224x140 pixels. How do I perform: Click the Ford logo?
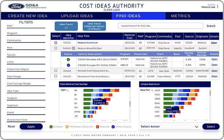coord(16,6)
